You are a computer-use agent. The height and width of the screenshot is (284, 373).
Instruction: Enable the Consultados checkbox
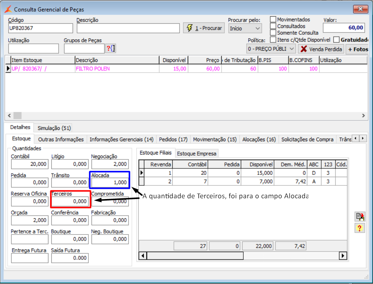[x=273, y=26]
